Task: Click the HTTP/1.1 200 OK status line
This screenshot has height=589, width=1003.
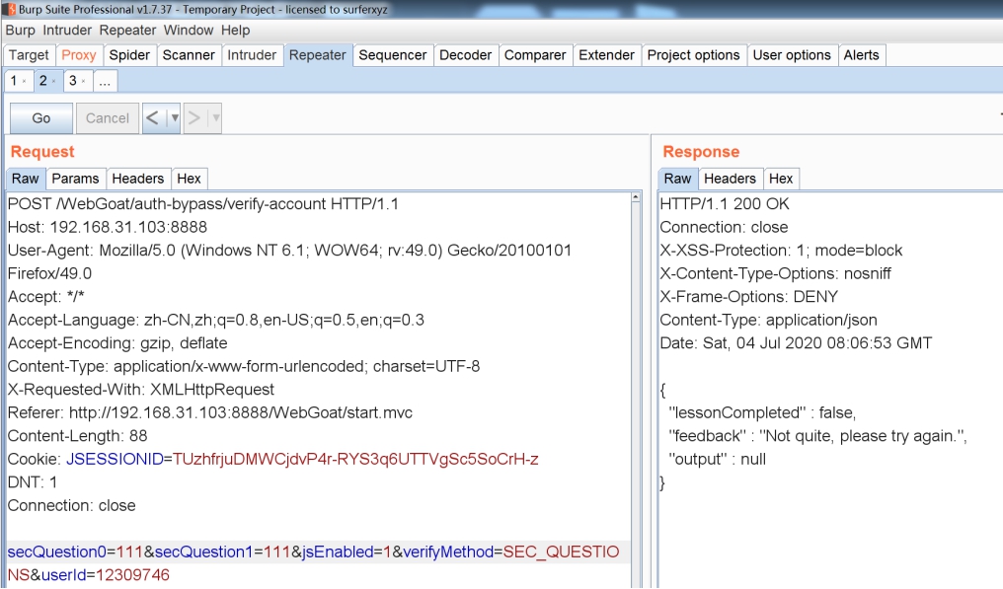Action: tap(725, 204)
